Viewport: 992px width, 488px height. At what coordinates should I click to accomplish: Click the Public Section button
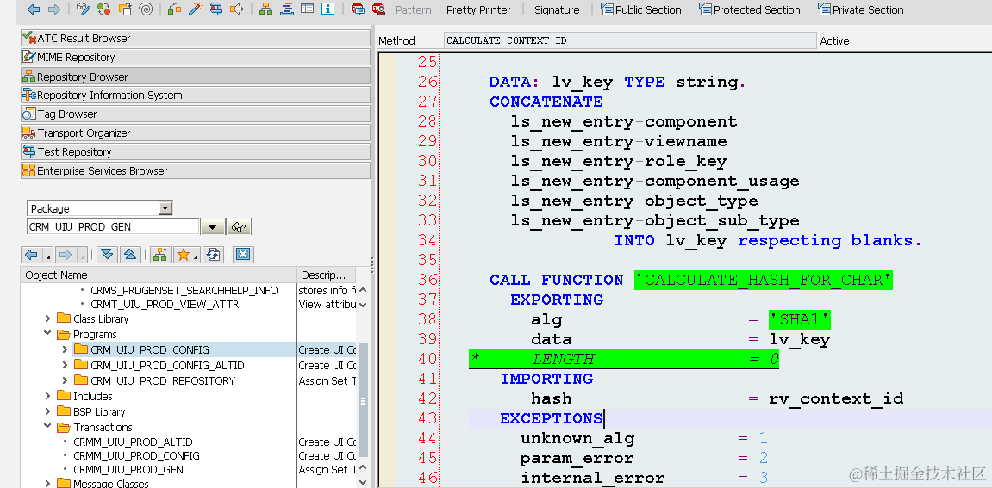641,9
